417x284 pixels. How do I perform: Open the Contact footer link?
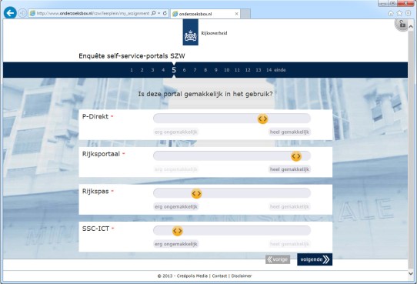[x=219, y=276]
